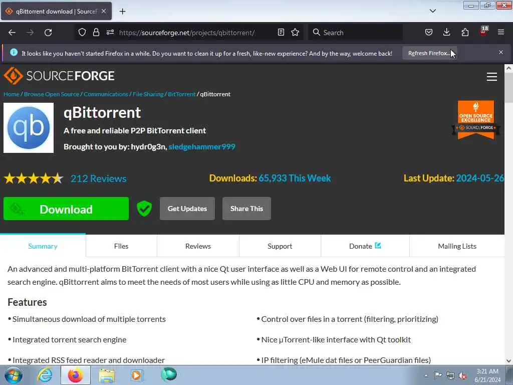Click the page scrollbar down arrow
The image size is (513, 385).
pyautogui.click(x=509, y=361)
